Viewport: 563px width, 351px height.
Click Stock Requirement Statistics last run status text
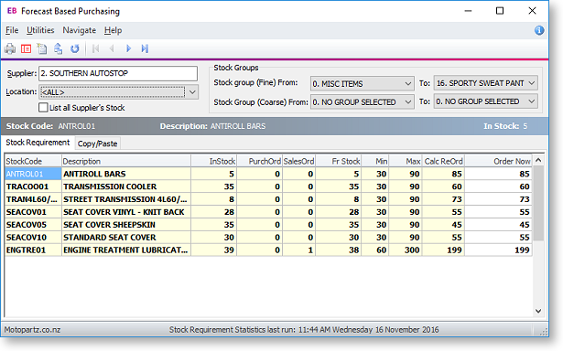[304, 329]
